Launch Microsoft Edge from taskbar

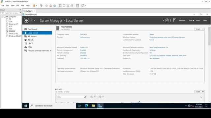tap(86, 106)
